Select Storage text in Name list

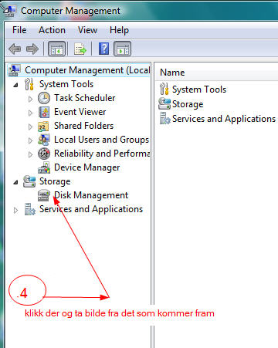click(188, 104)
